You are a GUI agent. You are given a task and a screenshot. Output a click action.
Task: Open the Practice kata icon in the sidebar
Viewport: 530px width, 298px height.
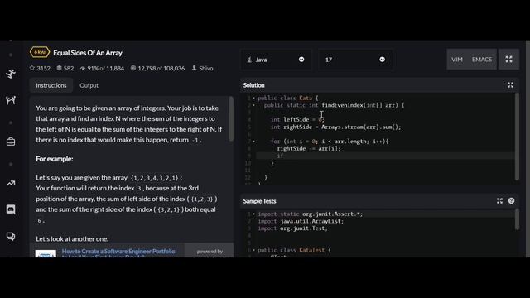[x=11, y=100]
